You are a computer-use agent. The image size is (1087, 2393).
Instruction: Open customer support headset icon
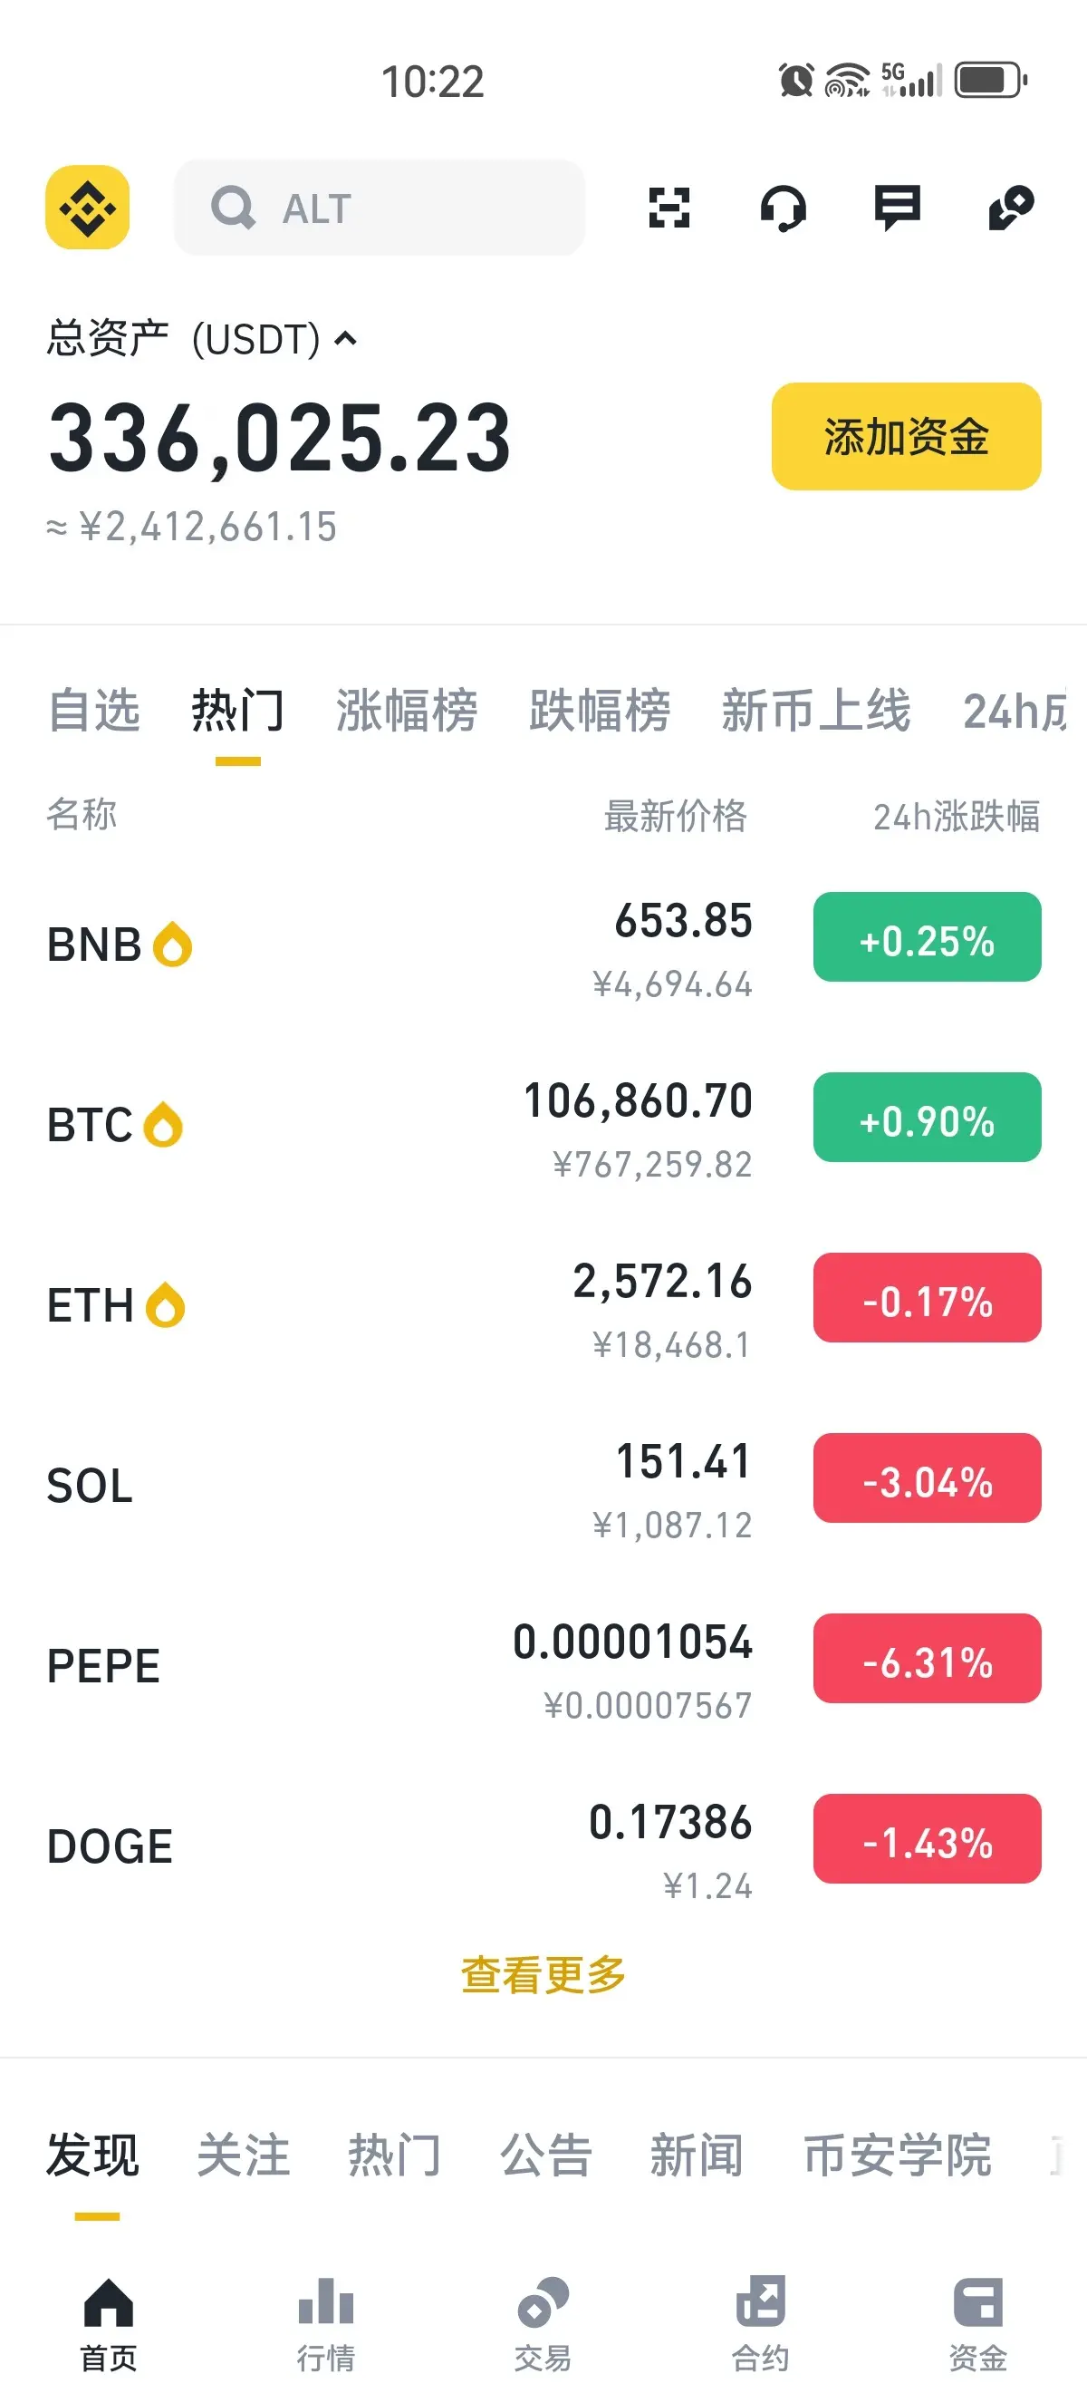784,208
